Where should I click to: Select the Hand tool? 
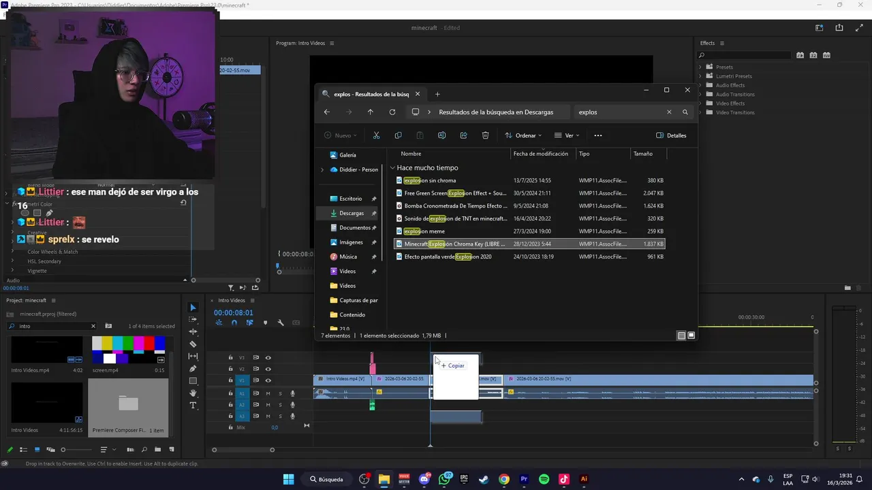[x=193, y=393]
